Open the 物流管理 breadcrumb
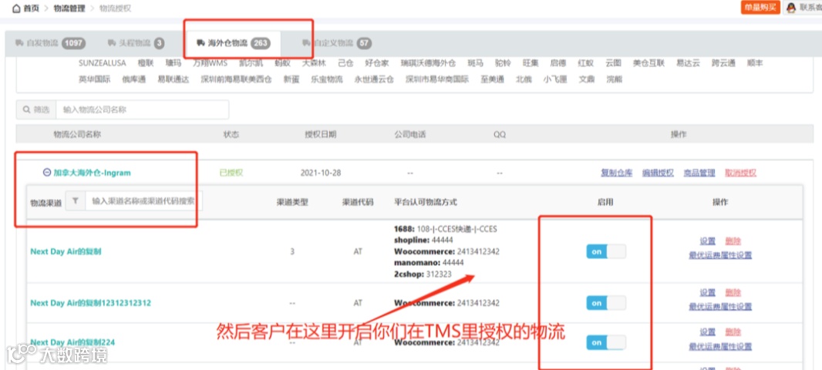The width and height of the screenshot is (822, 370). tap(69, 8)
